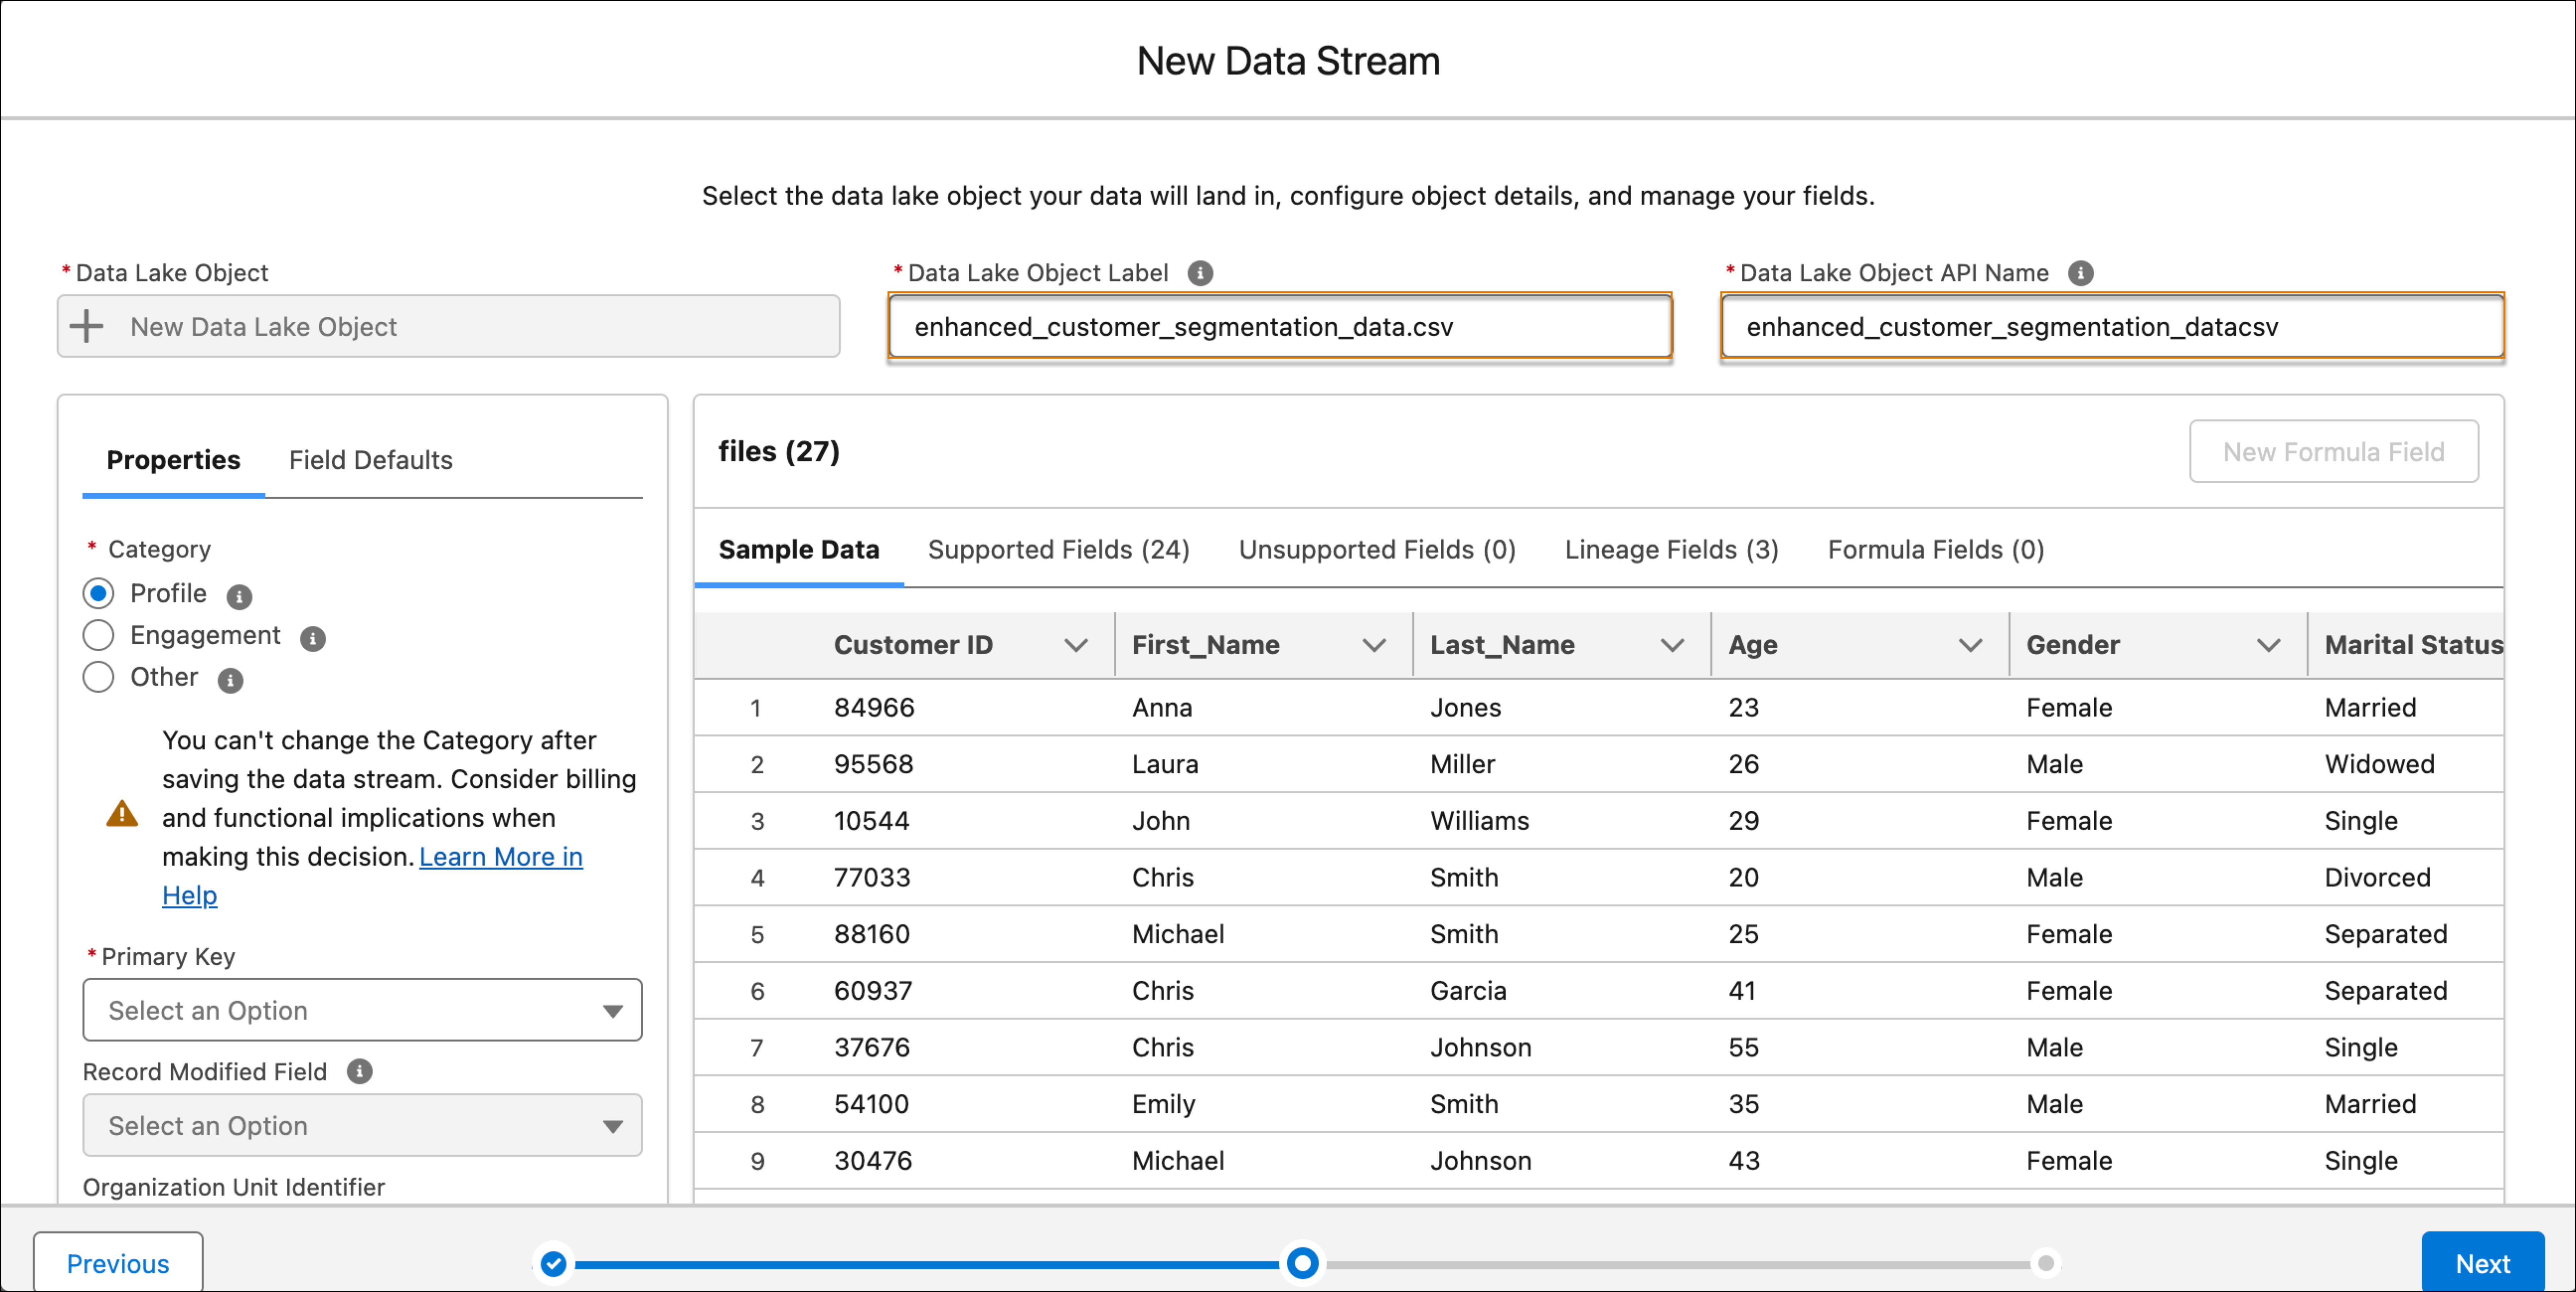The image size is (2576, 1292).
Task: Open the Record Modified Field dropdown
Action: [362, 1125]
